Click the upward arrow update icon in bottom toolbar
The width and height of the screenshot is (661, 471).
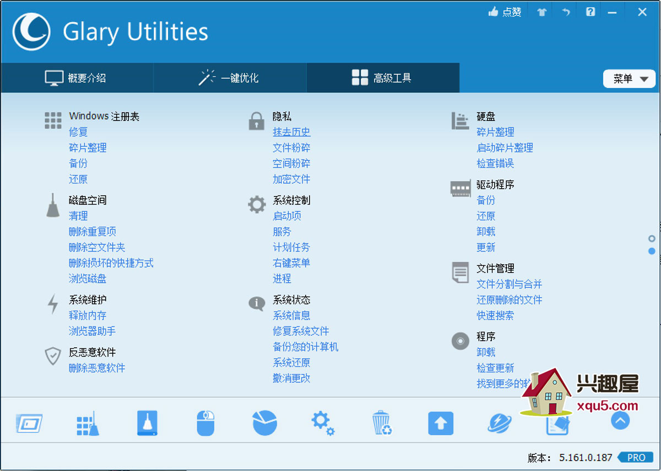pyautogui.click(x=441, y=424)
